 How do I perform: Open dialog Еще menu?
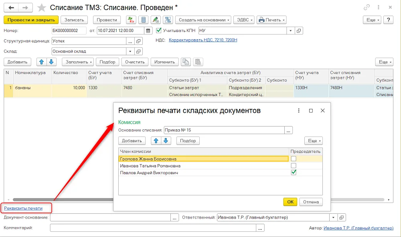[x=313, y=141]
